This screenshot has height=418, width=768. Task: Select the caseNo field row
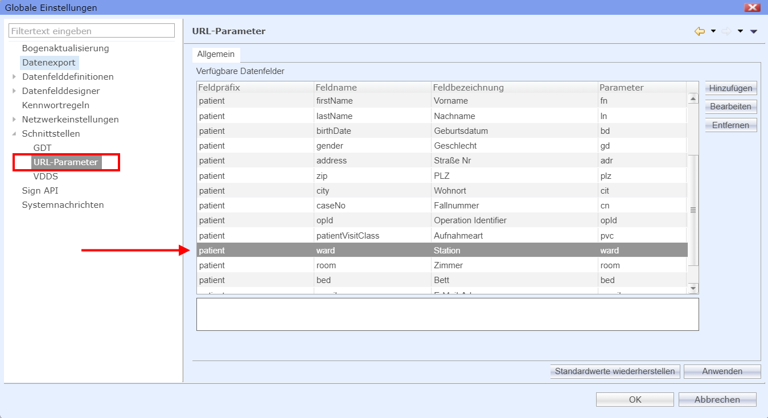(x=442, y=206)
